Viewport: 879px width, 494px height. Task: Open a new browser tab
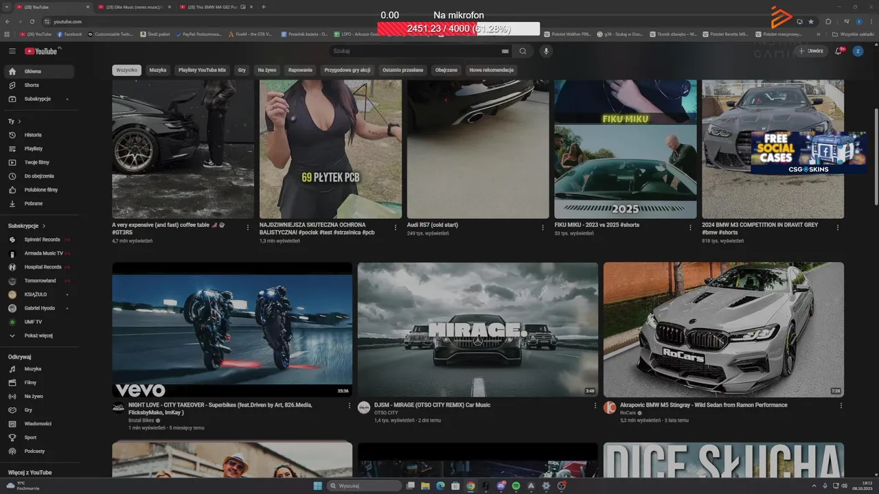tap(264, 7)
